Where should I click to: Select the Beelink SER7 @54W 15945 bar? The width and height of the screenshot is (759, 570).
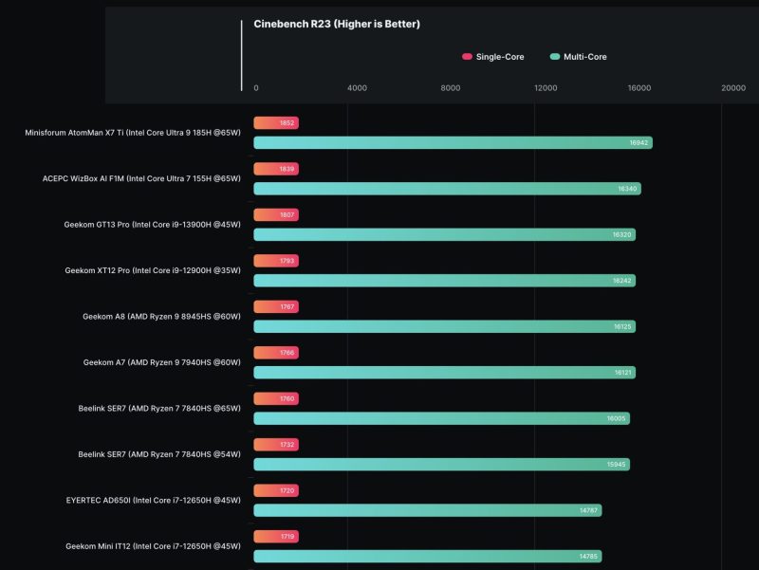coord(441,465)
